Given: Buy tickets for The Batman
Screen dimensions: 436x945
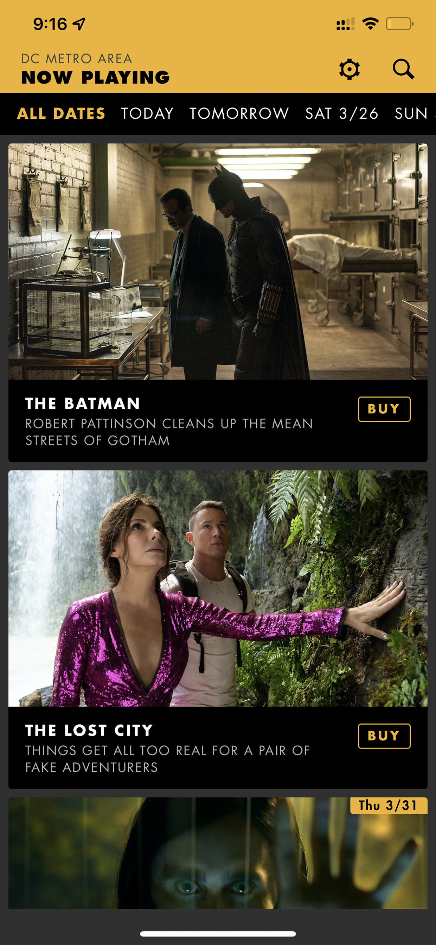Looking at the screenshot, I should pyautogui.click(x=384, y=409).
